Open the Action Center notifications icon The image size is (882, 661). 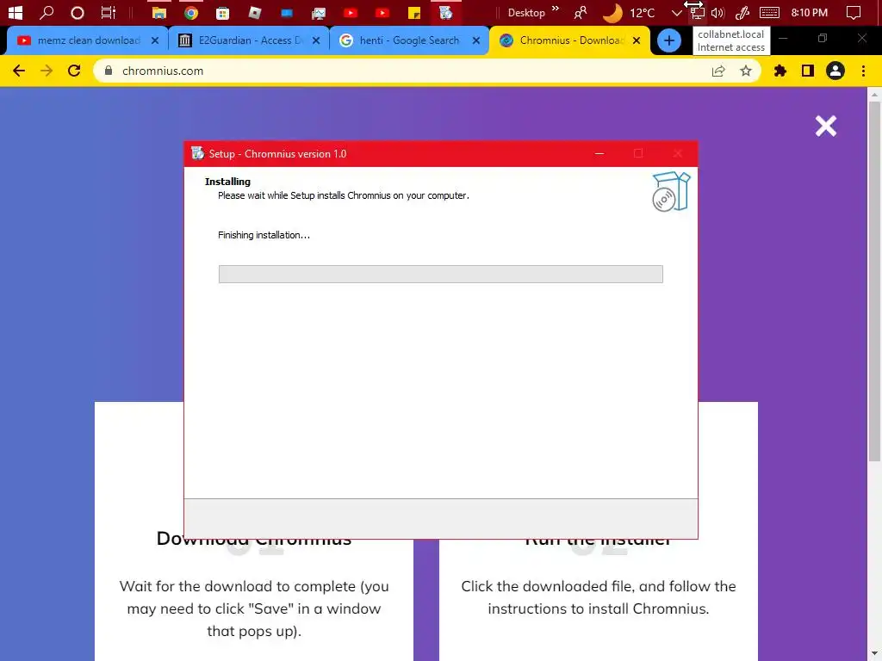pyautogui.click(x=854, y=12)
